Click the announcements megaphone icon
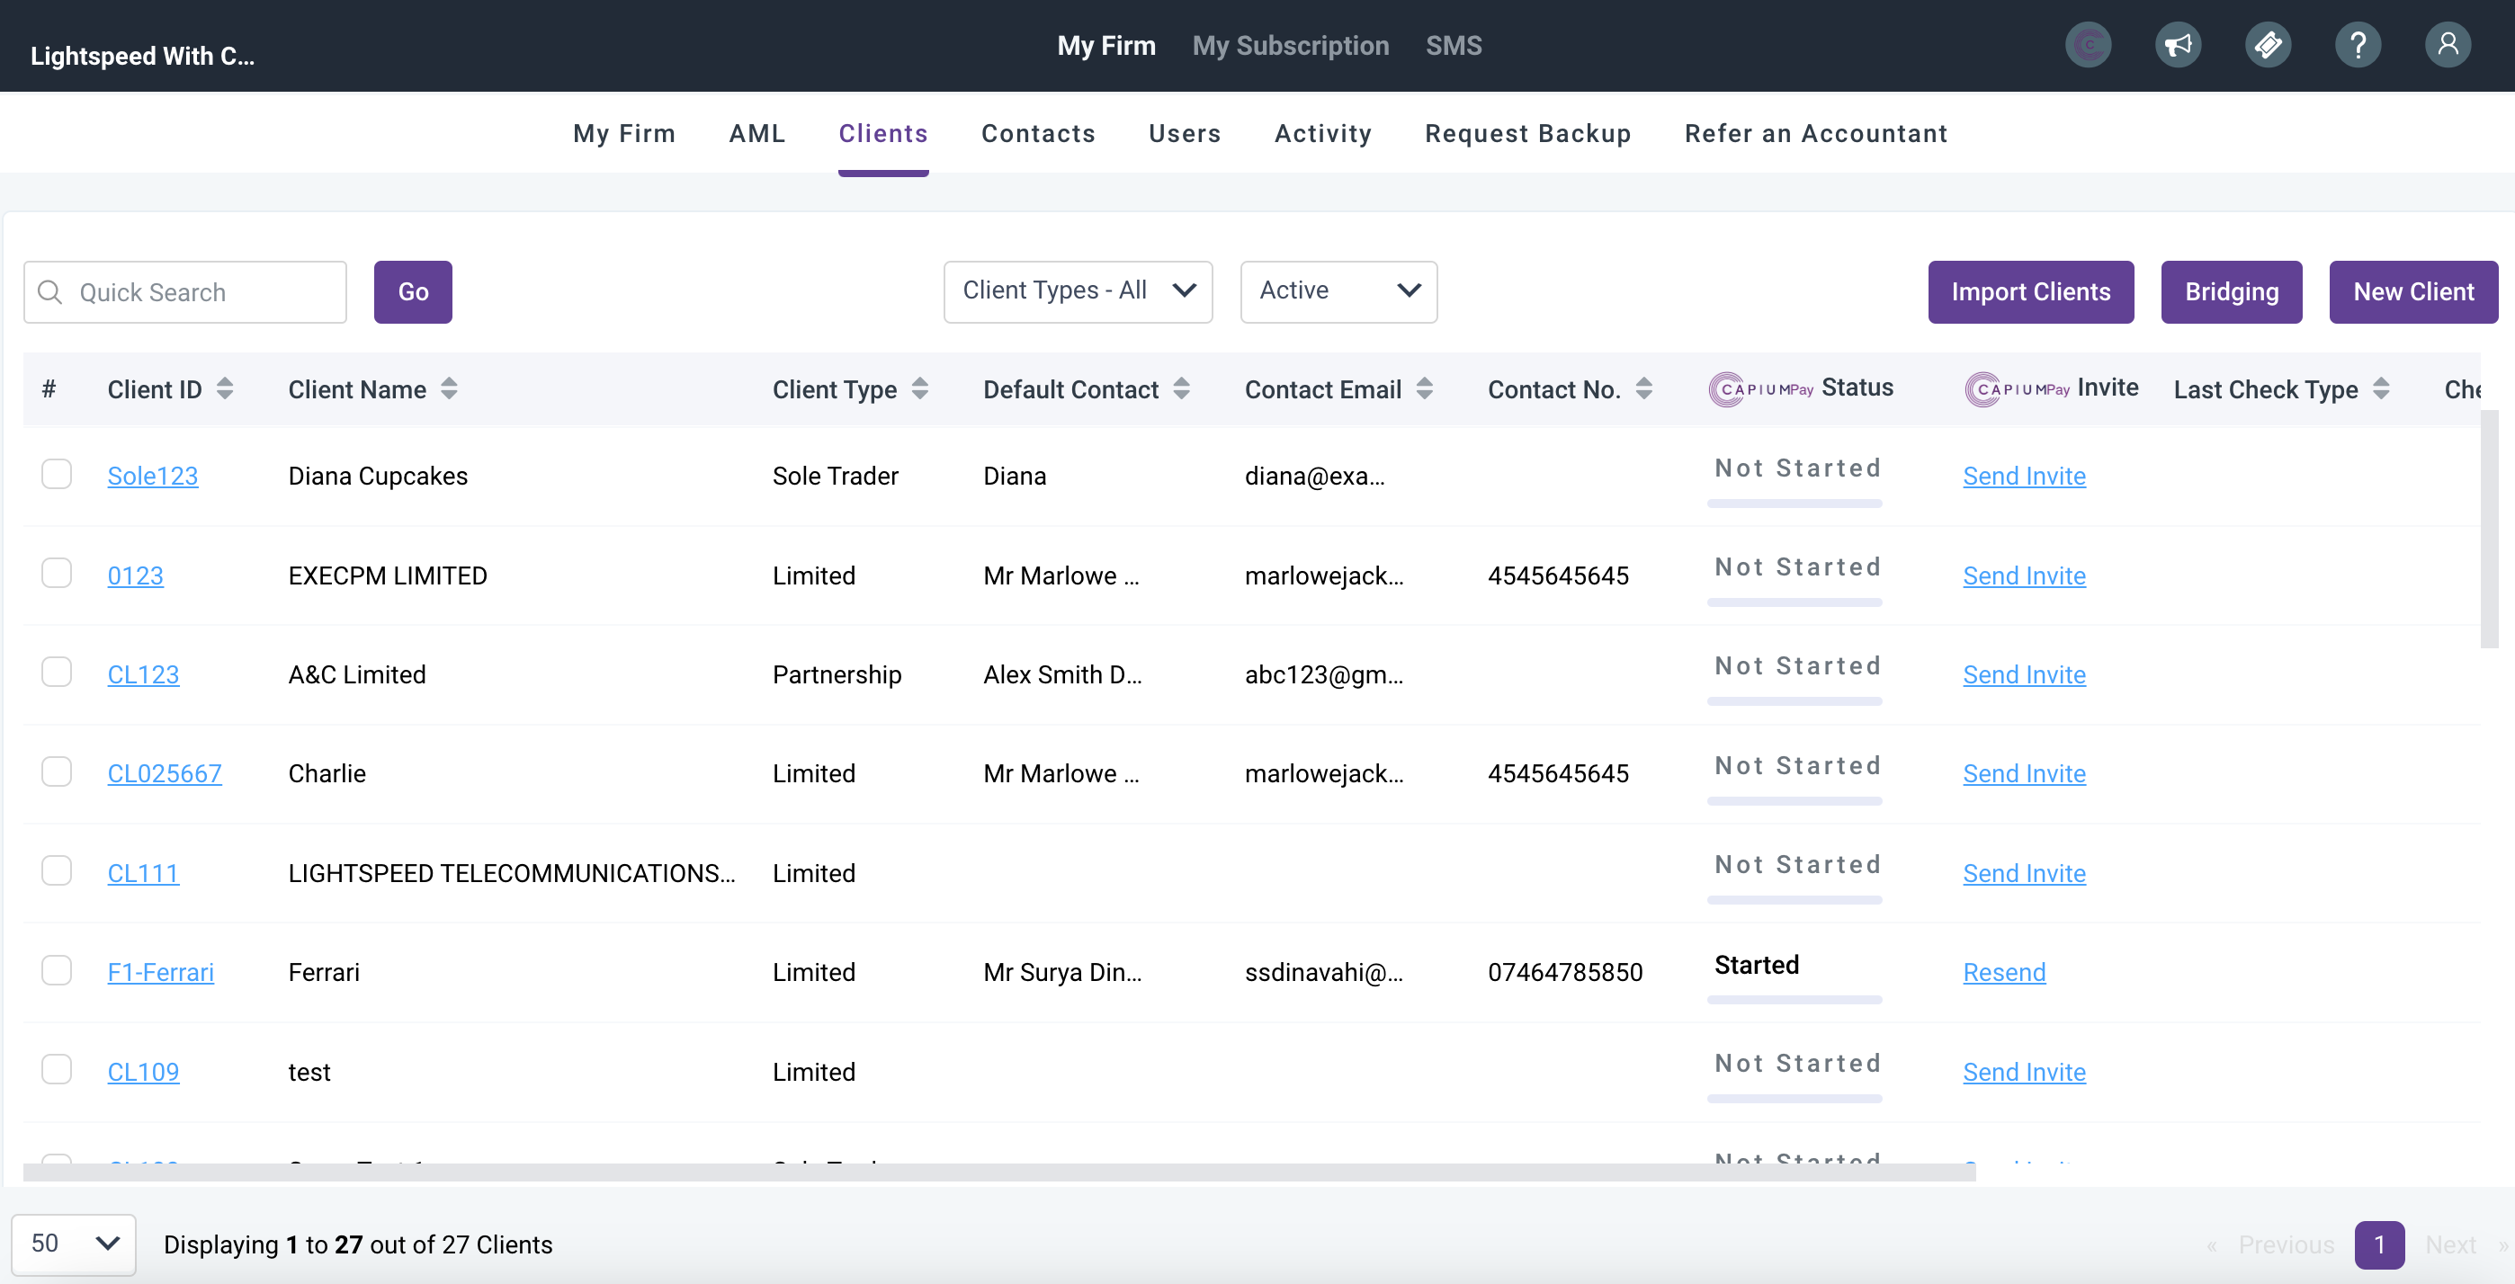 click(x=2177, y=45)
